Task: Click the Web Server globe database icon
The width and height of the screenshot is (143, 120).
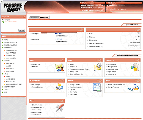Action: pos(135,67)
